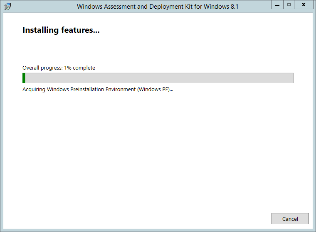Minimize the deployment kit installer window
The height and width of the screenshot is (232, 316).
pyautogui.click(x=277, y=5)
